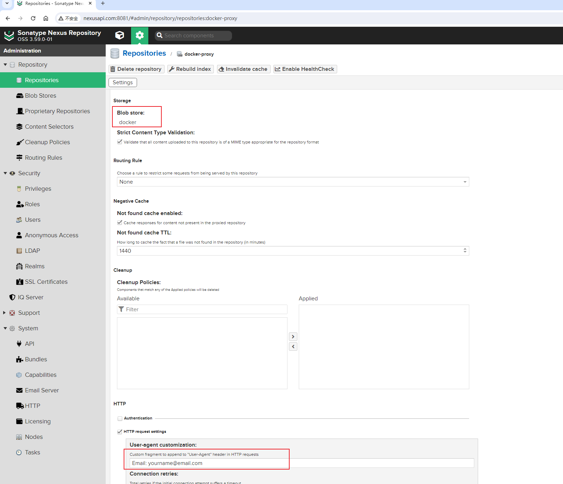563x484 pixels.
Task: Click the API plug icon
Action: (19, 344)
